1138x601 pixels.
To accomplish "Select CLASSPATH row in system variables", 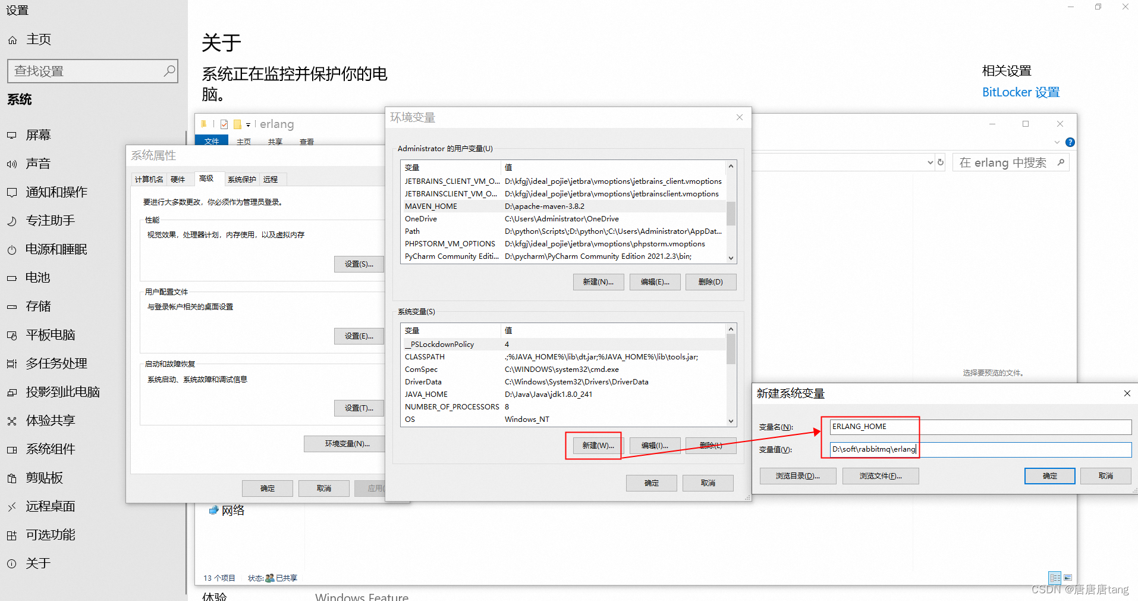I will coord(564,357).
